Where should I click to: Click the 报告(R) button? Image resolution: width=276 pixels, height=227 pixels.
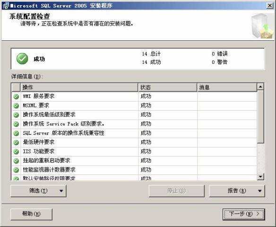pos(237,191)
